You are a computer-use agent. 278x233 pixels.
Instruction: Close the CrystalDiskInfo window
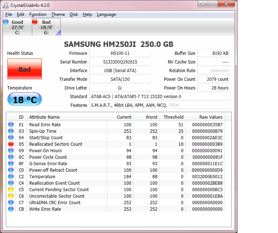[x=226, y=4]
